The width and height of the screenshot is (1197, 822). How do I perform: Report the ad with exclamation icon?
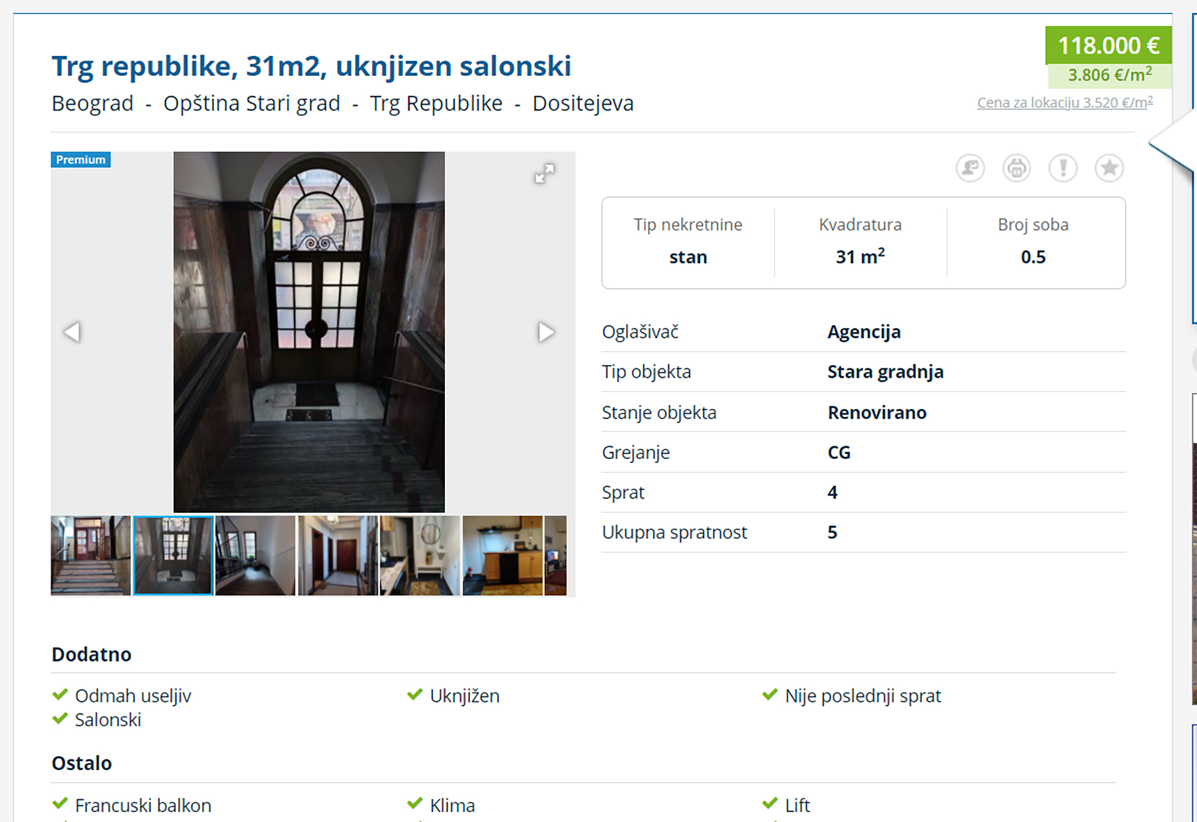[1063, 168]
